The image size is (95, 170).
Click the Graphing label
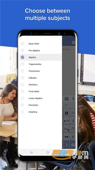coord(33,112)
